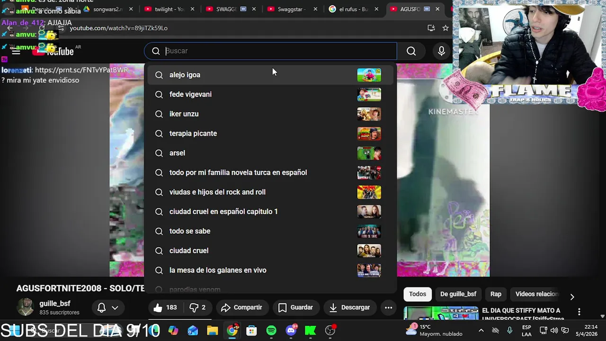Pick the 'todo se sabe' suggestion
The height and width of the screenshot is (341, 606).
(270, 231)
